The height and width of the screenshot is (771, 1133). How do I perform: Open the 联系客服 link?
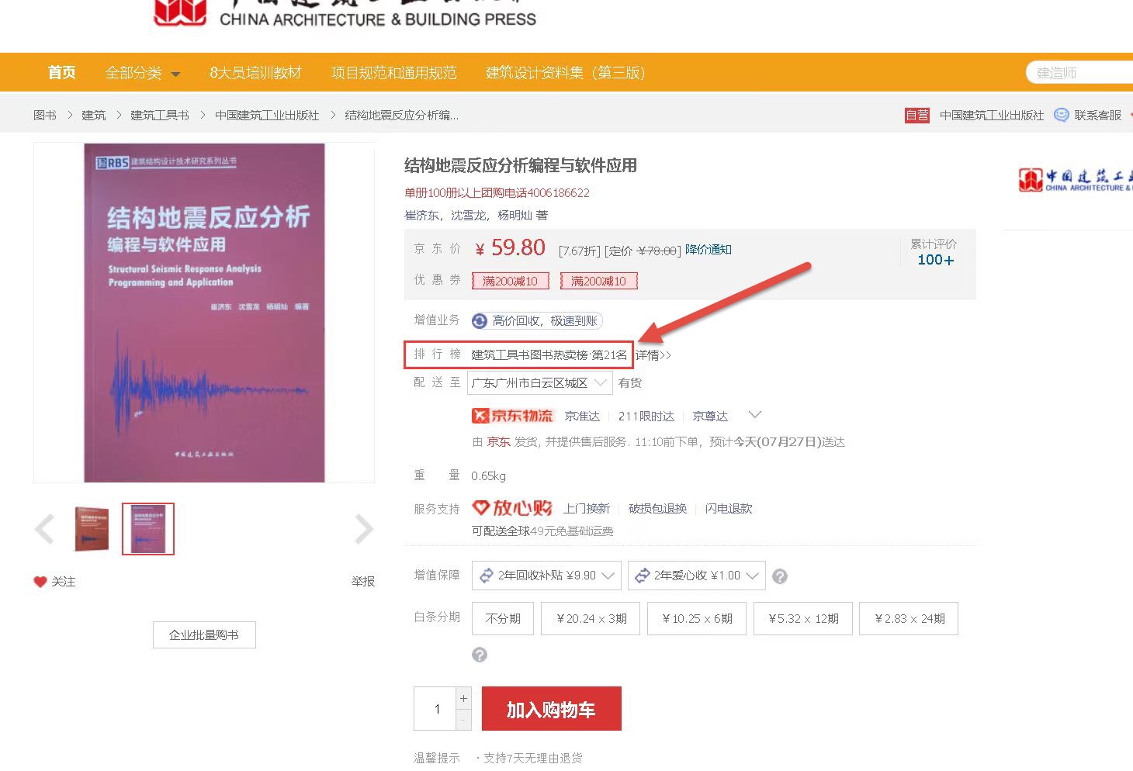pyautogui.click(x=1097, y=115)
